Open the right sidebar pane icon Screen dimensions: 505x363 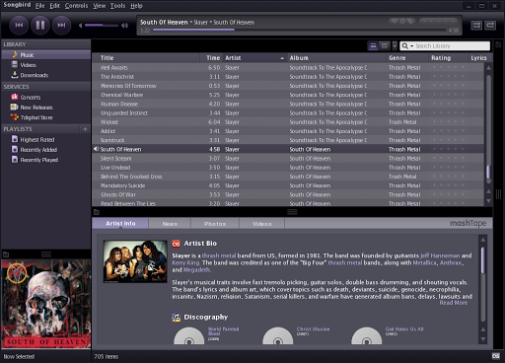[498, 44]
